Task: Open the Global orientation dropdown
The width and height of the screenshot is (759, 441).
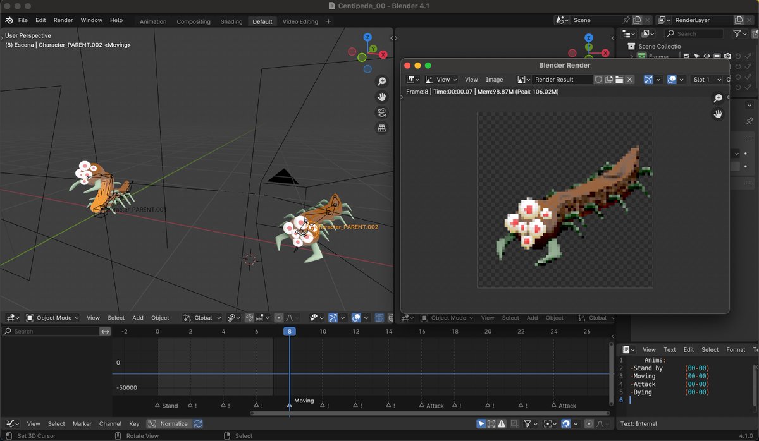Action: click(x=202, y=318)
